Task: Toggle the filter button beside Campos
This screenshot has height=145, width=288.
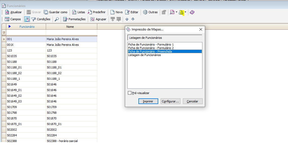Action: (x=27, y=19)
